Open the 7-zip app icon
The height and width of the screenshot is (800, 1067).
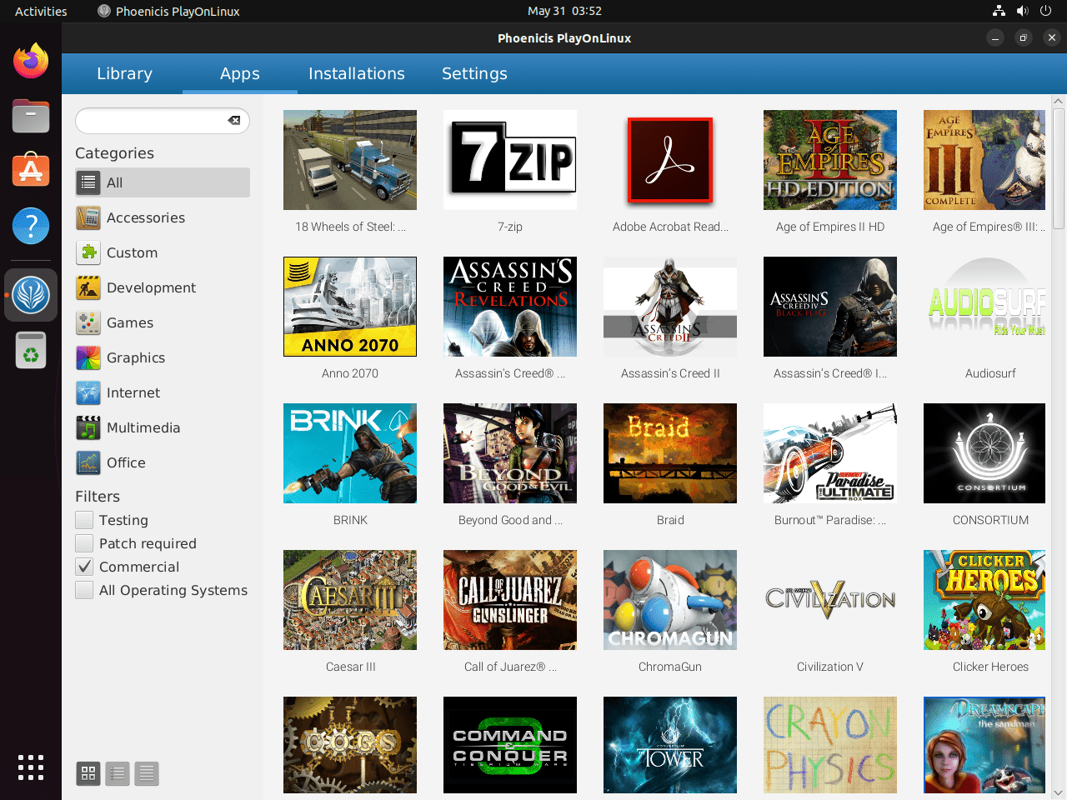pos(510,160)
